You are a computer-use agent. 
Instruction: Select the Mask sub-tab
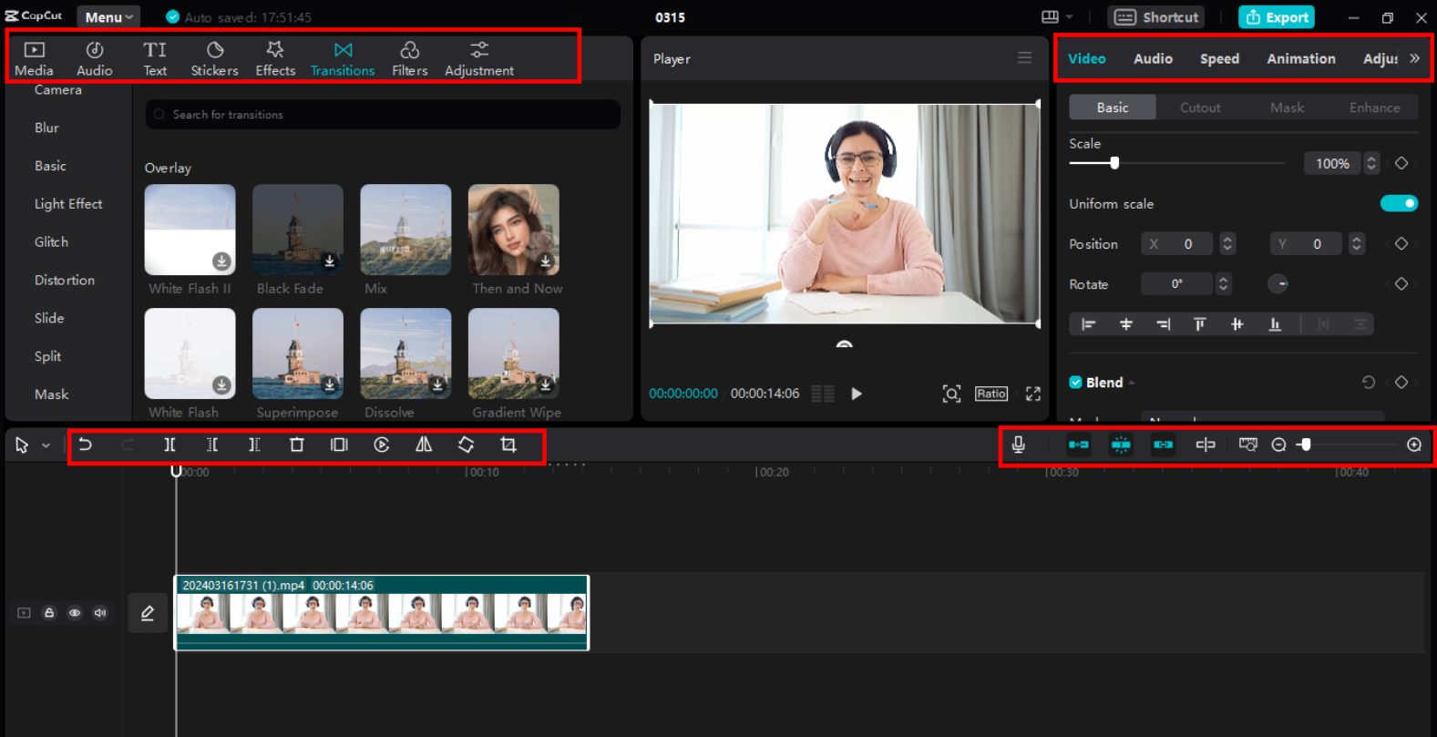coord(1287,107)
